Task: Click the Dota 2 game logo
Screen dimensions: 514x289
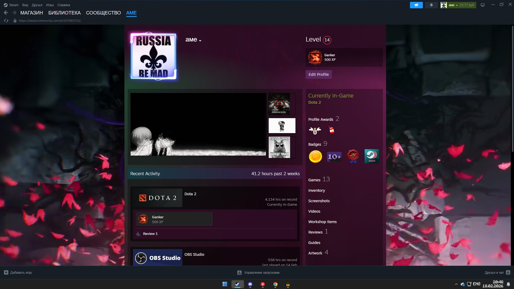Action: click(x=158, y=198)
